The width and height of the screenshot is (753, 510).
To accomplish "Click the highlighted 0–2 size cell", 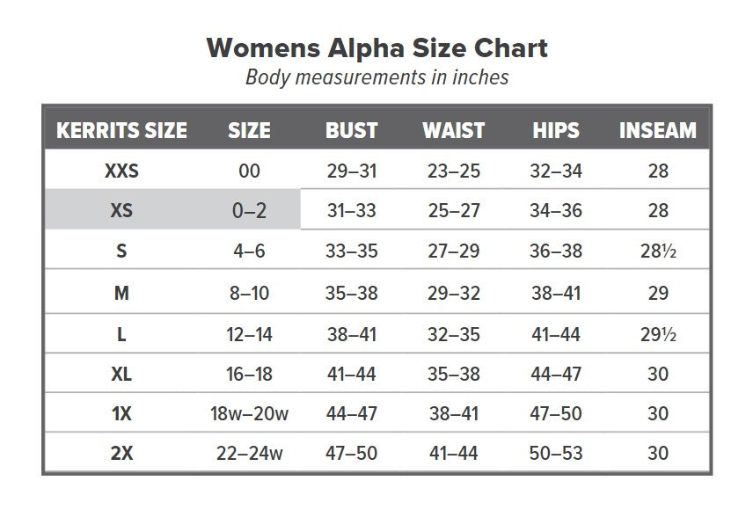I will coord(249,211).
